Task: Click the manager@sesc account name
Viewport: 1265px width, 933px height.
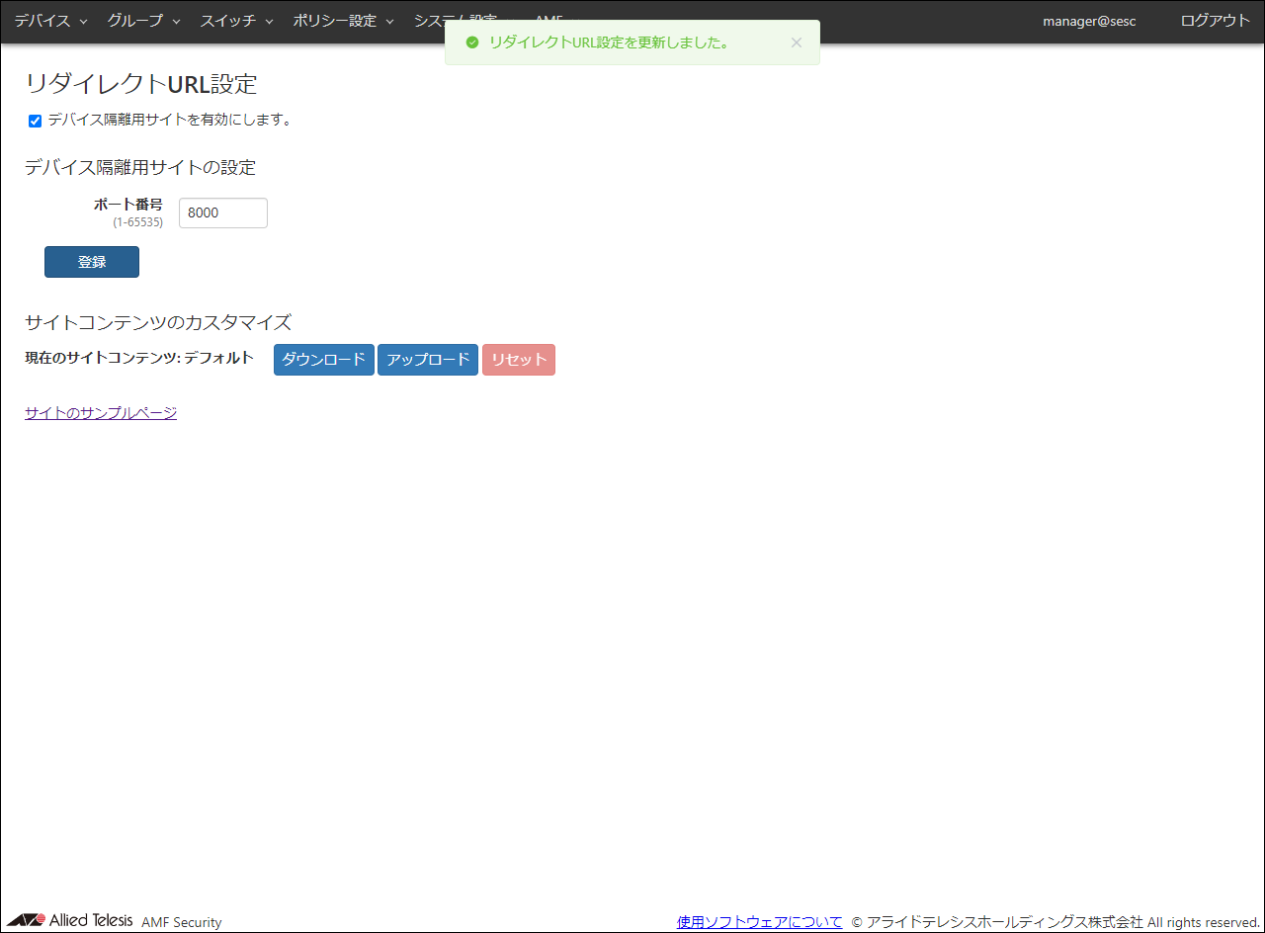Action: point(1089,21)
